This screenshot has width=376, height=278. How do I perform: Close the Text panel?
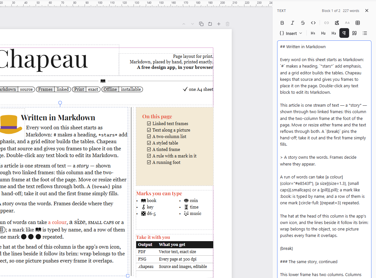[367, 11]
